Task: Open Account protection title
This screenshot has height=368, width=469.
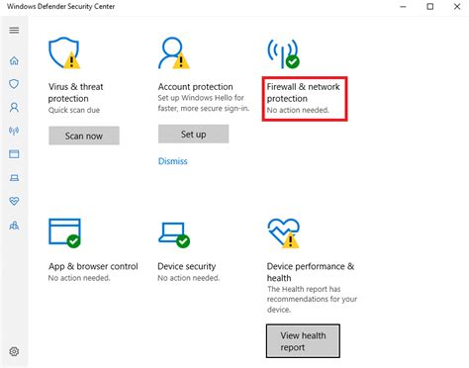Action: (196, 87)
